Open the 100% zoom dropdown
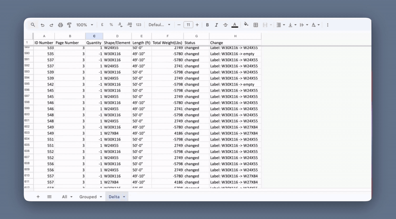The width and height of the screenshot is (396, 219). (85, 25)
